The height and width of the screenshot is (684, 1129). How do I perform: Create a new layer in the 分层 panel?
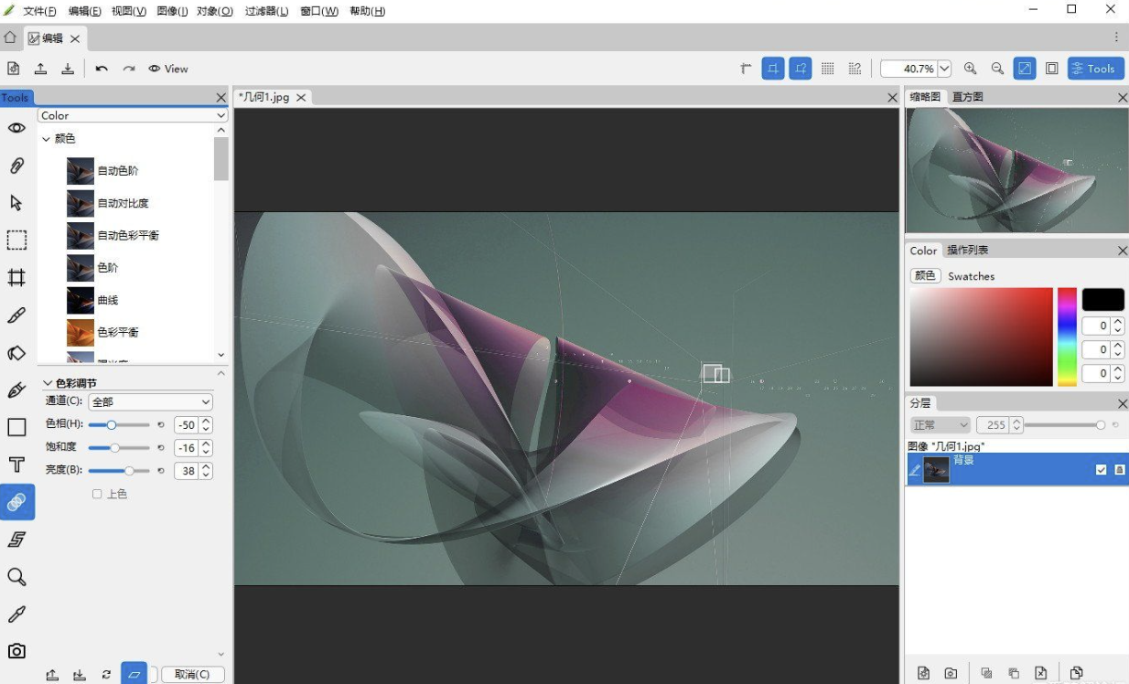[x=925, y=672]
